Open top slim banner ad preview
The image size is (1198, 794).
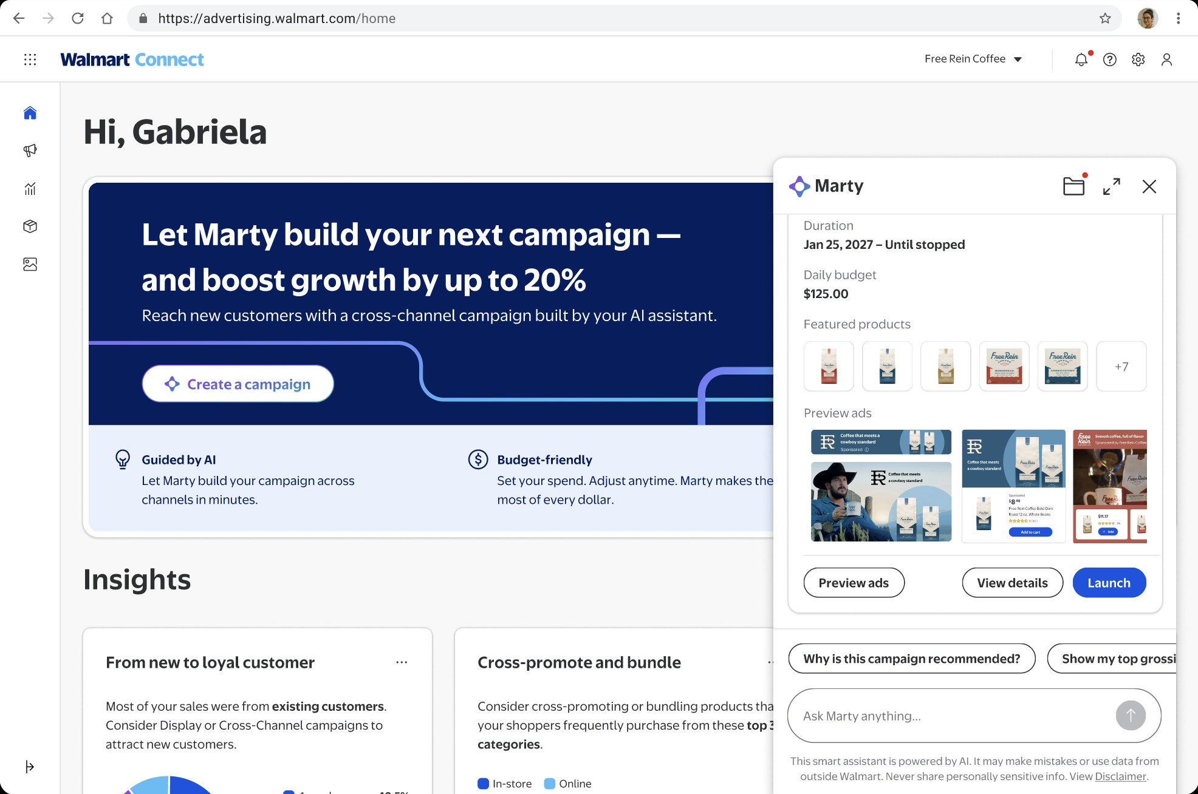coord(881,442)
